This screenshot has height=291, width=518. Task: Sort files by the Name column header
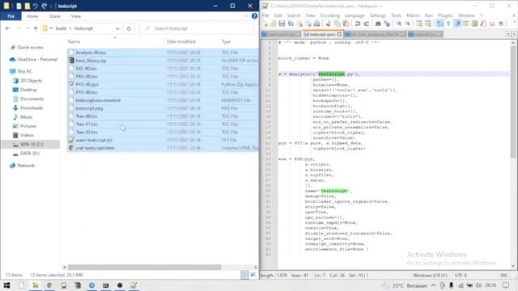[x=74, y=41]
